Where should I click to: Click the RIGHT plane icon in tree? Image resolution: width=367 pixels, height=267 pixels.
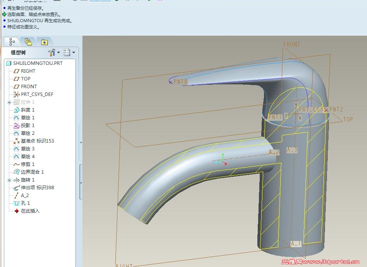coord(16,71)
